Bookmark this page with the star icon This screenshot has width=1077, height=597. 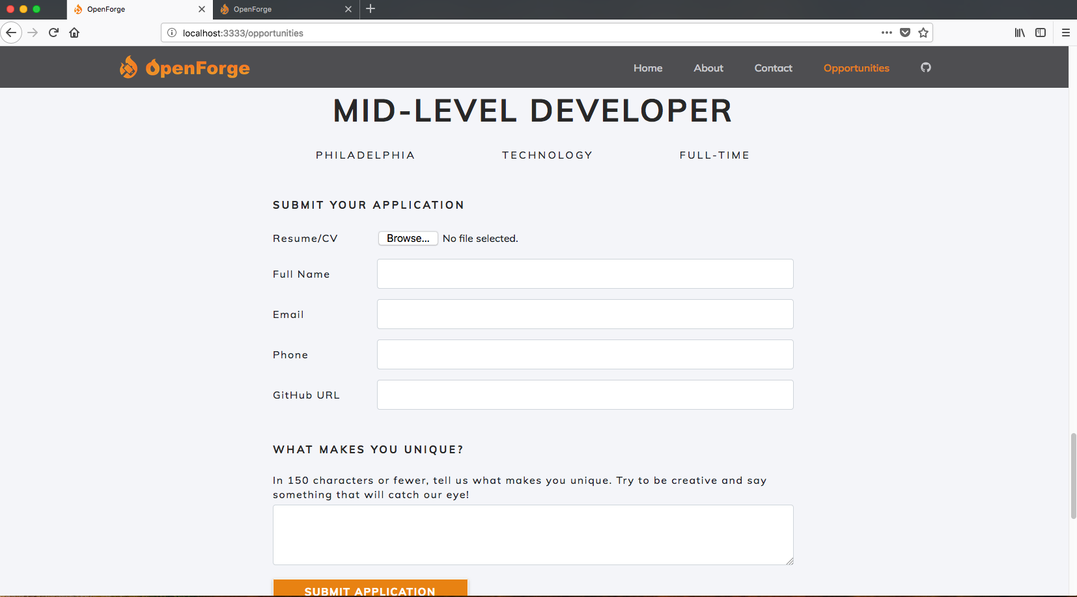pos(923,33)
